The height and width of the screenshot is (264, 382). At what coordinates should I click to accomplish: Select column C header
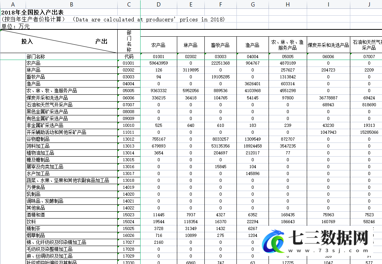pyautogui.click(x=129, y=4)
